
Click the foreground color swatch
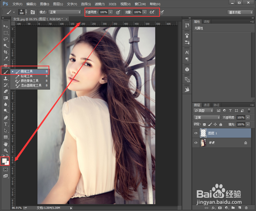click(4, 160)
